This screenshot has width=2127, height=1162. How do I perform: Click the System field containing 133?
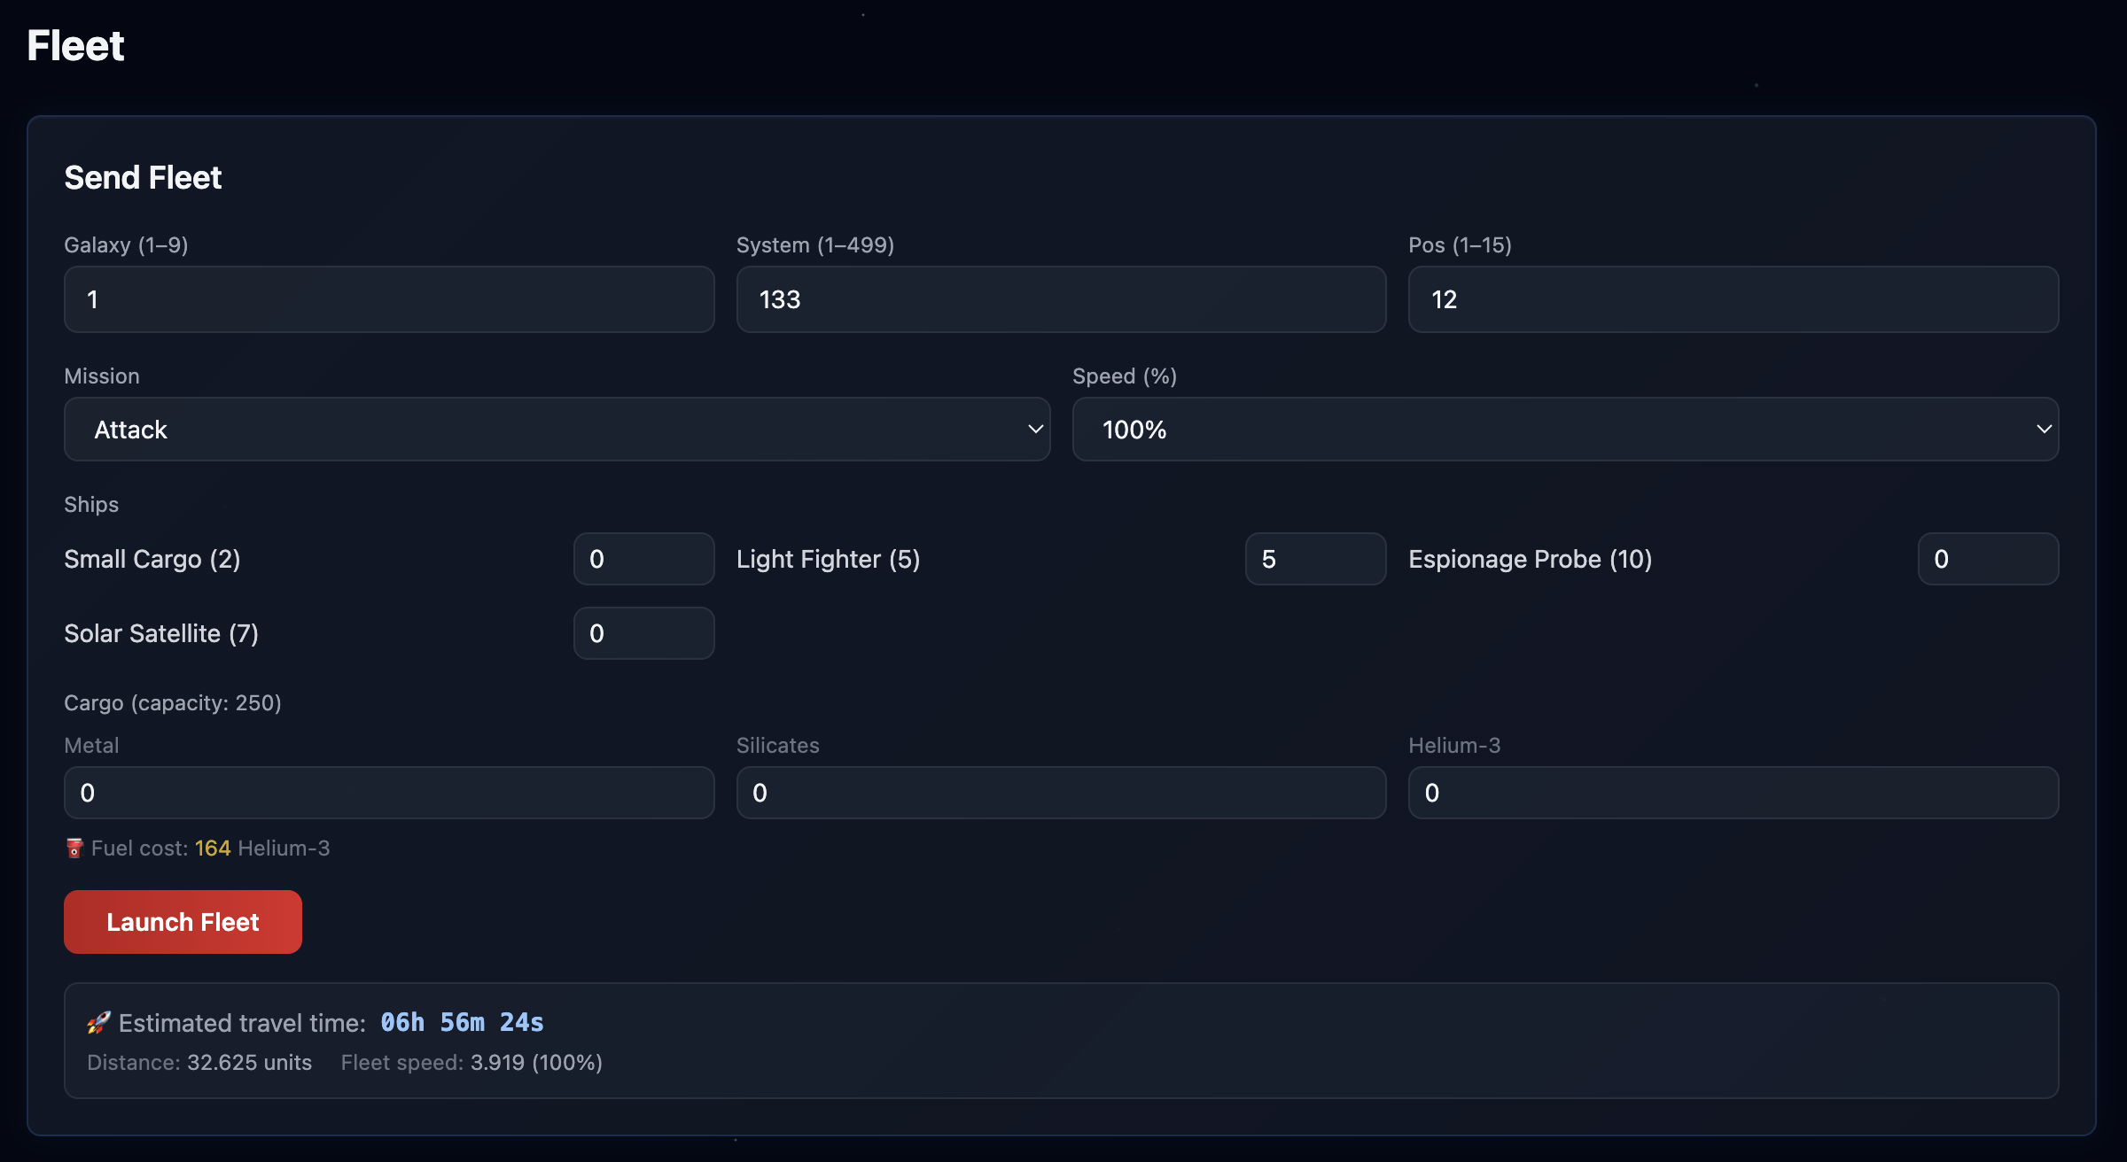(x=1060, y=299)
